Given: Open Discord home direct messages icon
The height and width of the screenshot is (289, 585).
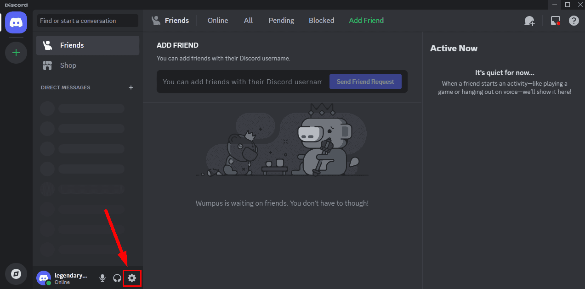Looking at the screenshot, I should [x=16, y=22].
